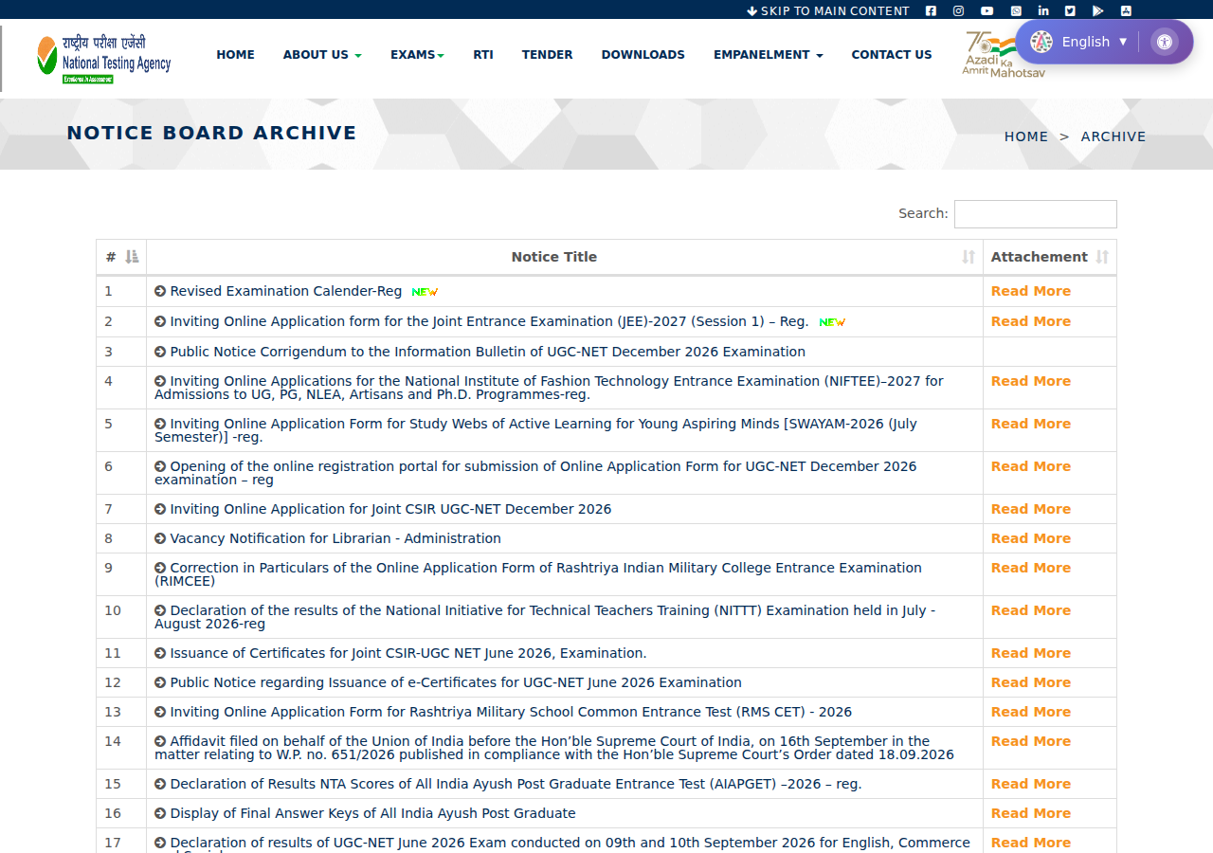This screenshot has width=1213, height=853.
Task: Open Public Notice Corrigendum UGC-NET December 2026
Action: click(x=487, y=353)
